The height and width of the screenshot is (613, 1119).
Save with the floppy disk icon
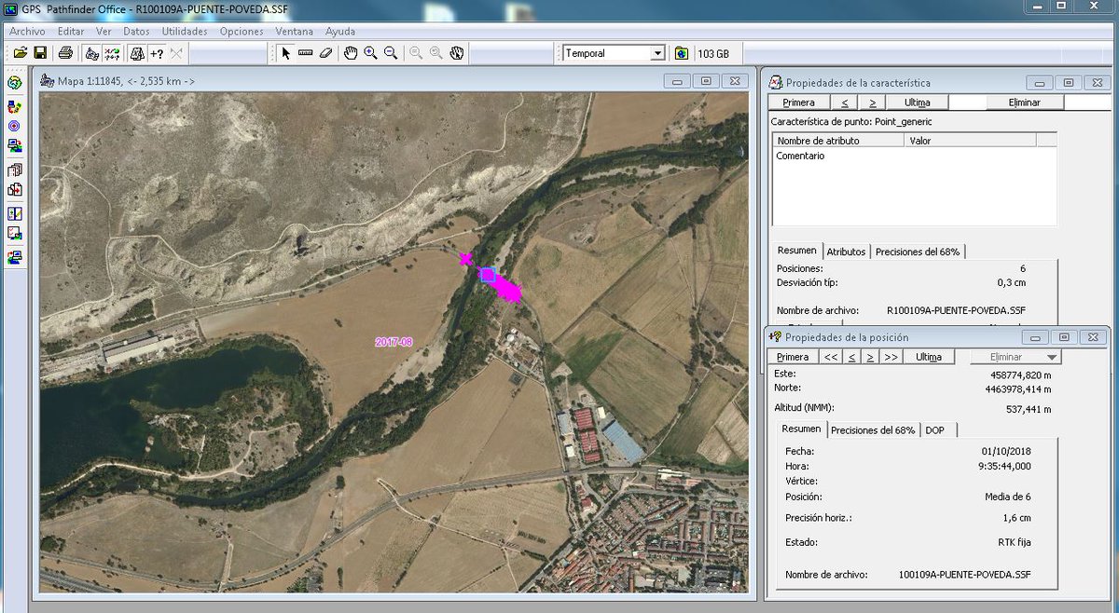coord(40,53)
